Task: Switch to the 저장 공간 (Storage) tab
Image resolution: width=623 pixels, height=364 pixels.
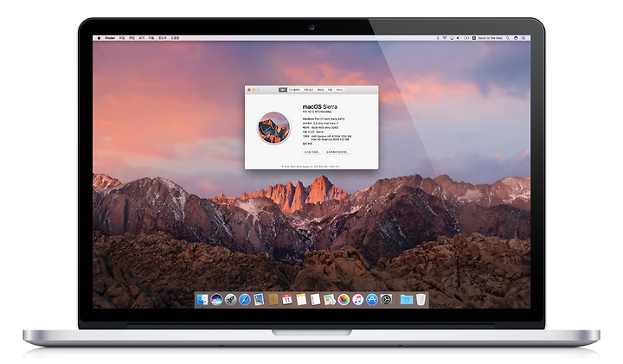Action: point(309,90)
